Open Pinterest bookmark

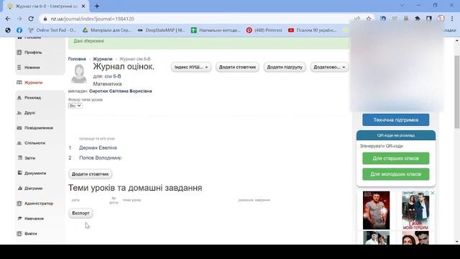tap(264, 30)
